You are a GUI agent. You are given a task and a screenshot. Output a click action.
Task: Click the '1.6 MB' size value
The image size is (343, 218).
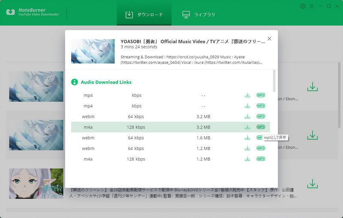pos(203,138)
